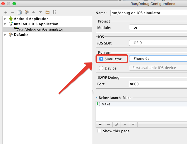This screenshot has height=144, width=187.
Task: Add a before launch task
Action: pyautogui.click(x=100, y=125)
